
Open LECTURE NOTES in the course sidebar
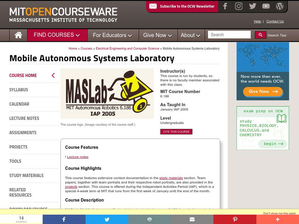click(24, 118)
